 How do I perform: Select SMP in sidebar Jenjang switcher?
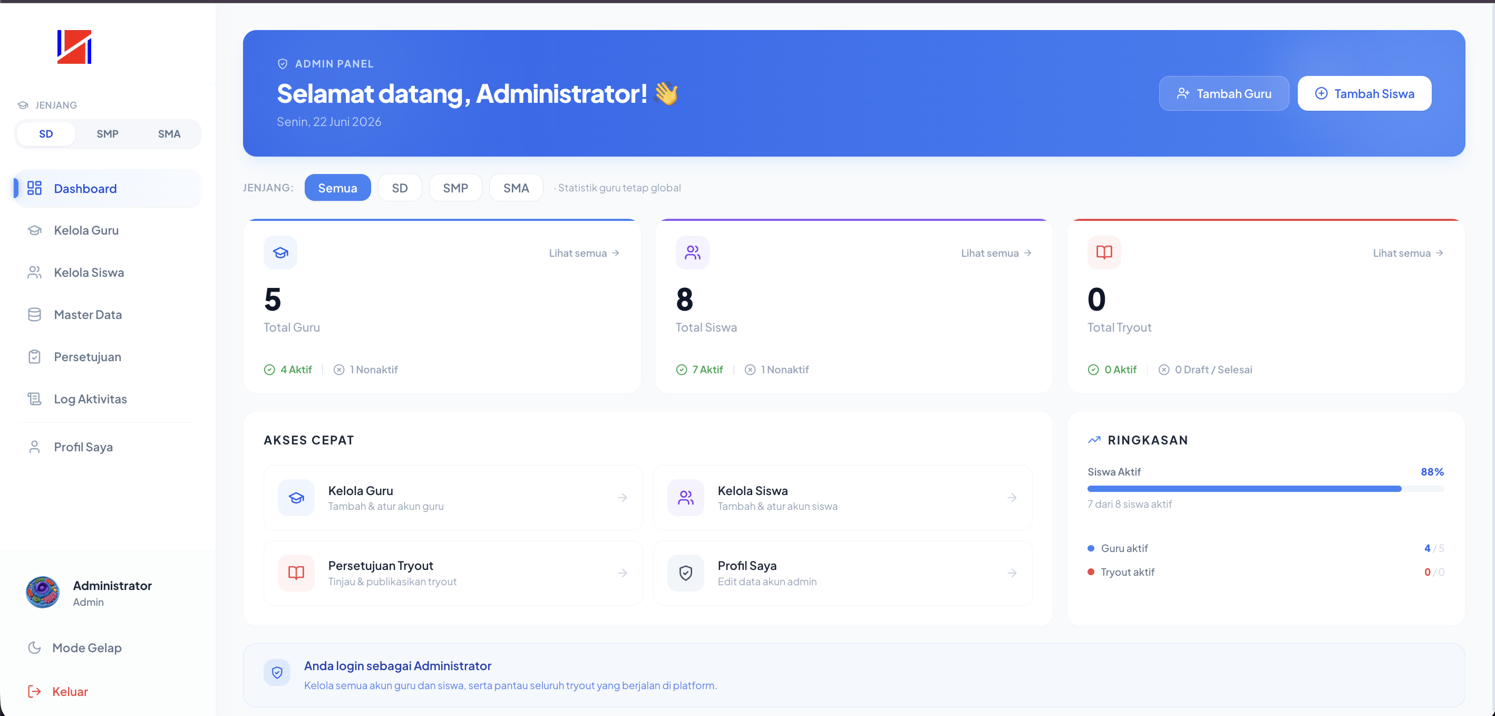[x=108, y=133]
